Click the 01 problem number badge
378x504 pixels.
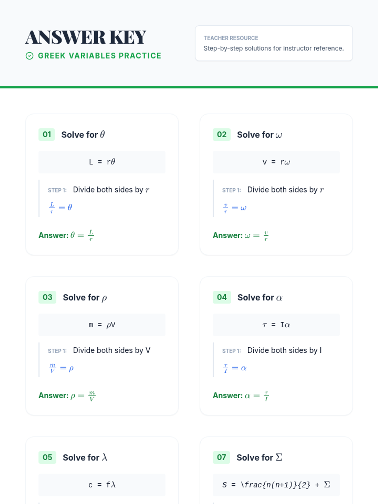(x=47, y=135)
